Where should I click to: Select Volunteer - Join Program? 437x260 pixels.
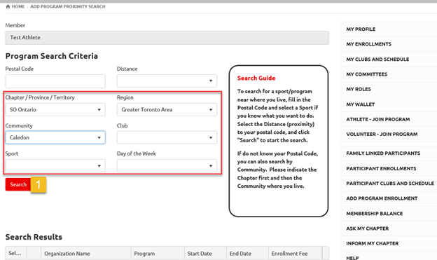click(382, 134)
